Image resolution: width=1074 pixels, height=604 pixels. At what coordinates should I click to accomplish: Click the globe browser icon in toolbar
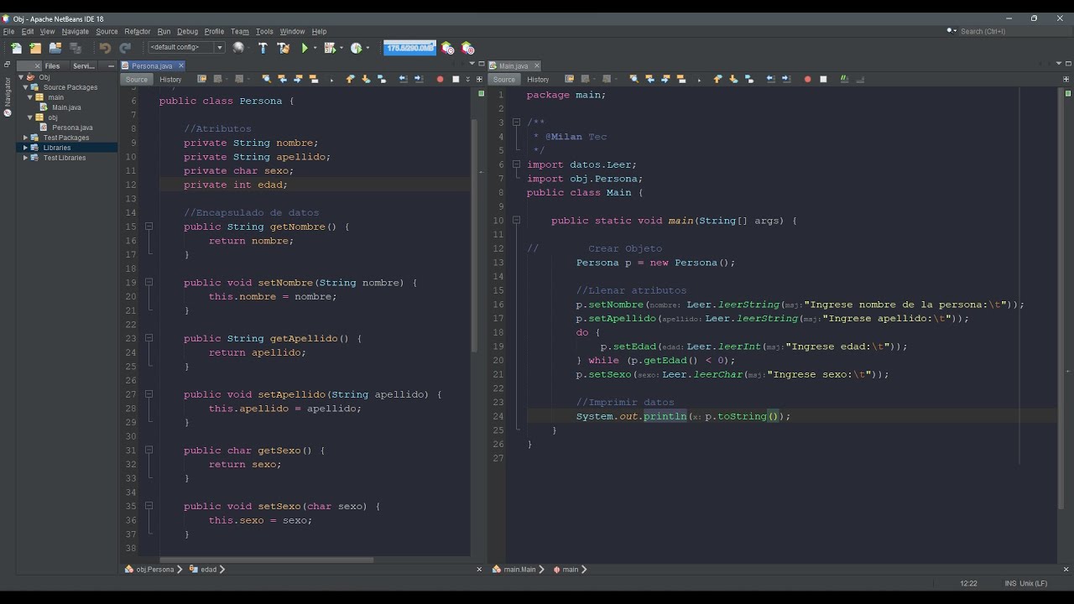pos(238,48)
